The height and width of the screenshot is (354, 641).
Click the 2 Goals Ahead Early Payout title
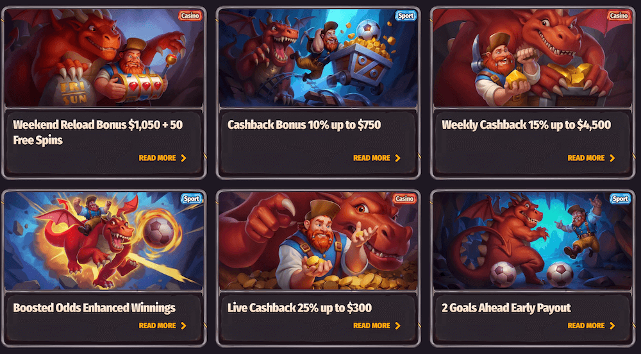(506, 308)
